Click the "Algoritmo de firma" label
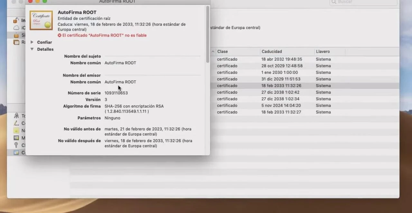This screenshot has width=412, height=213. click(x=82, y=106)
